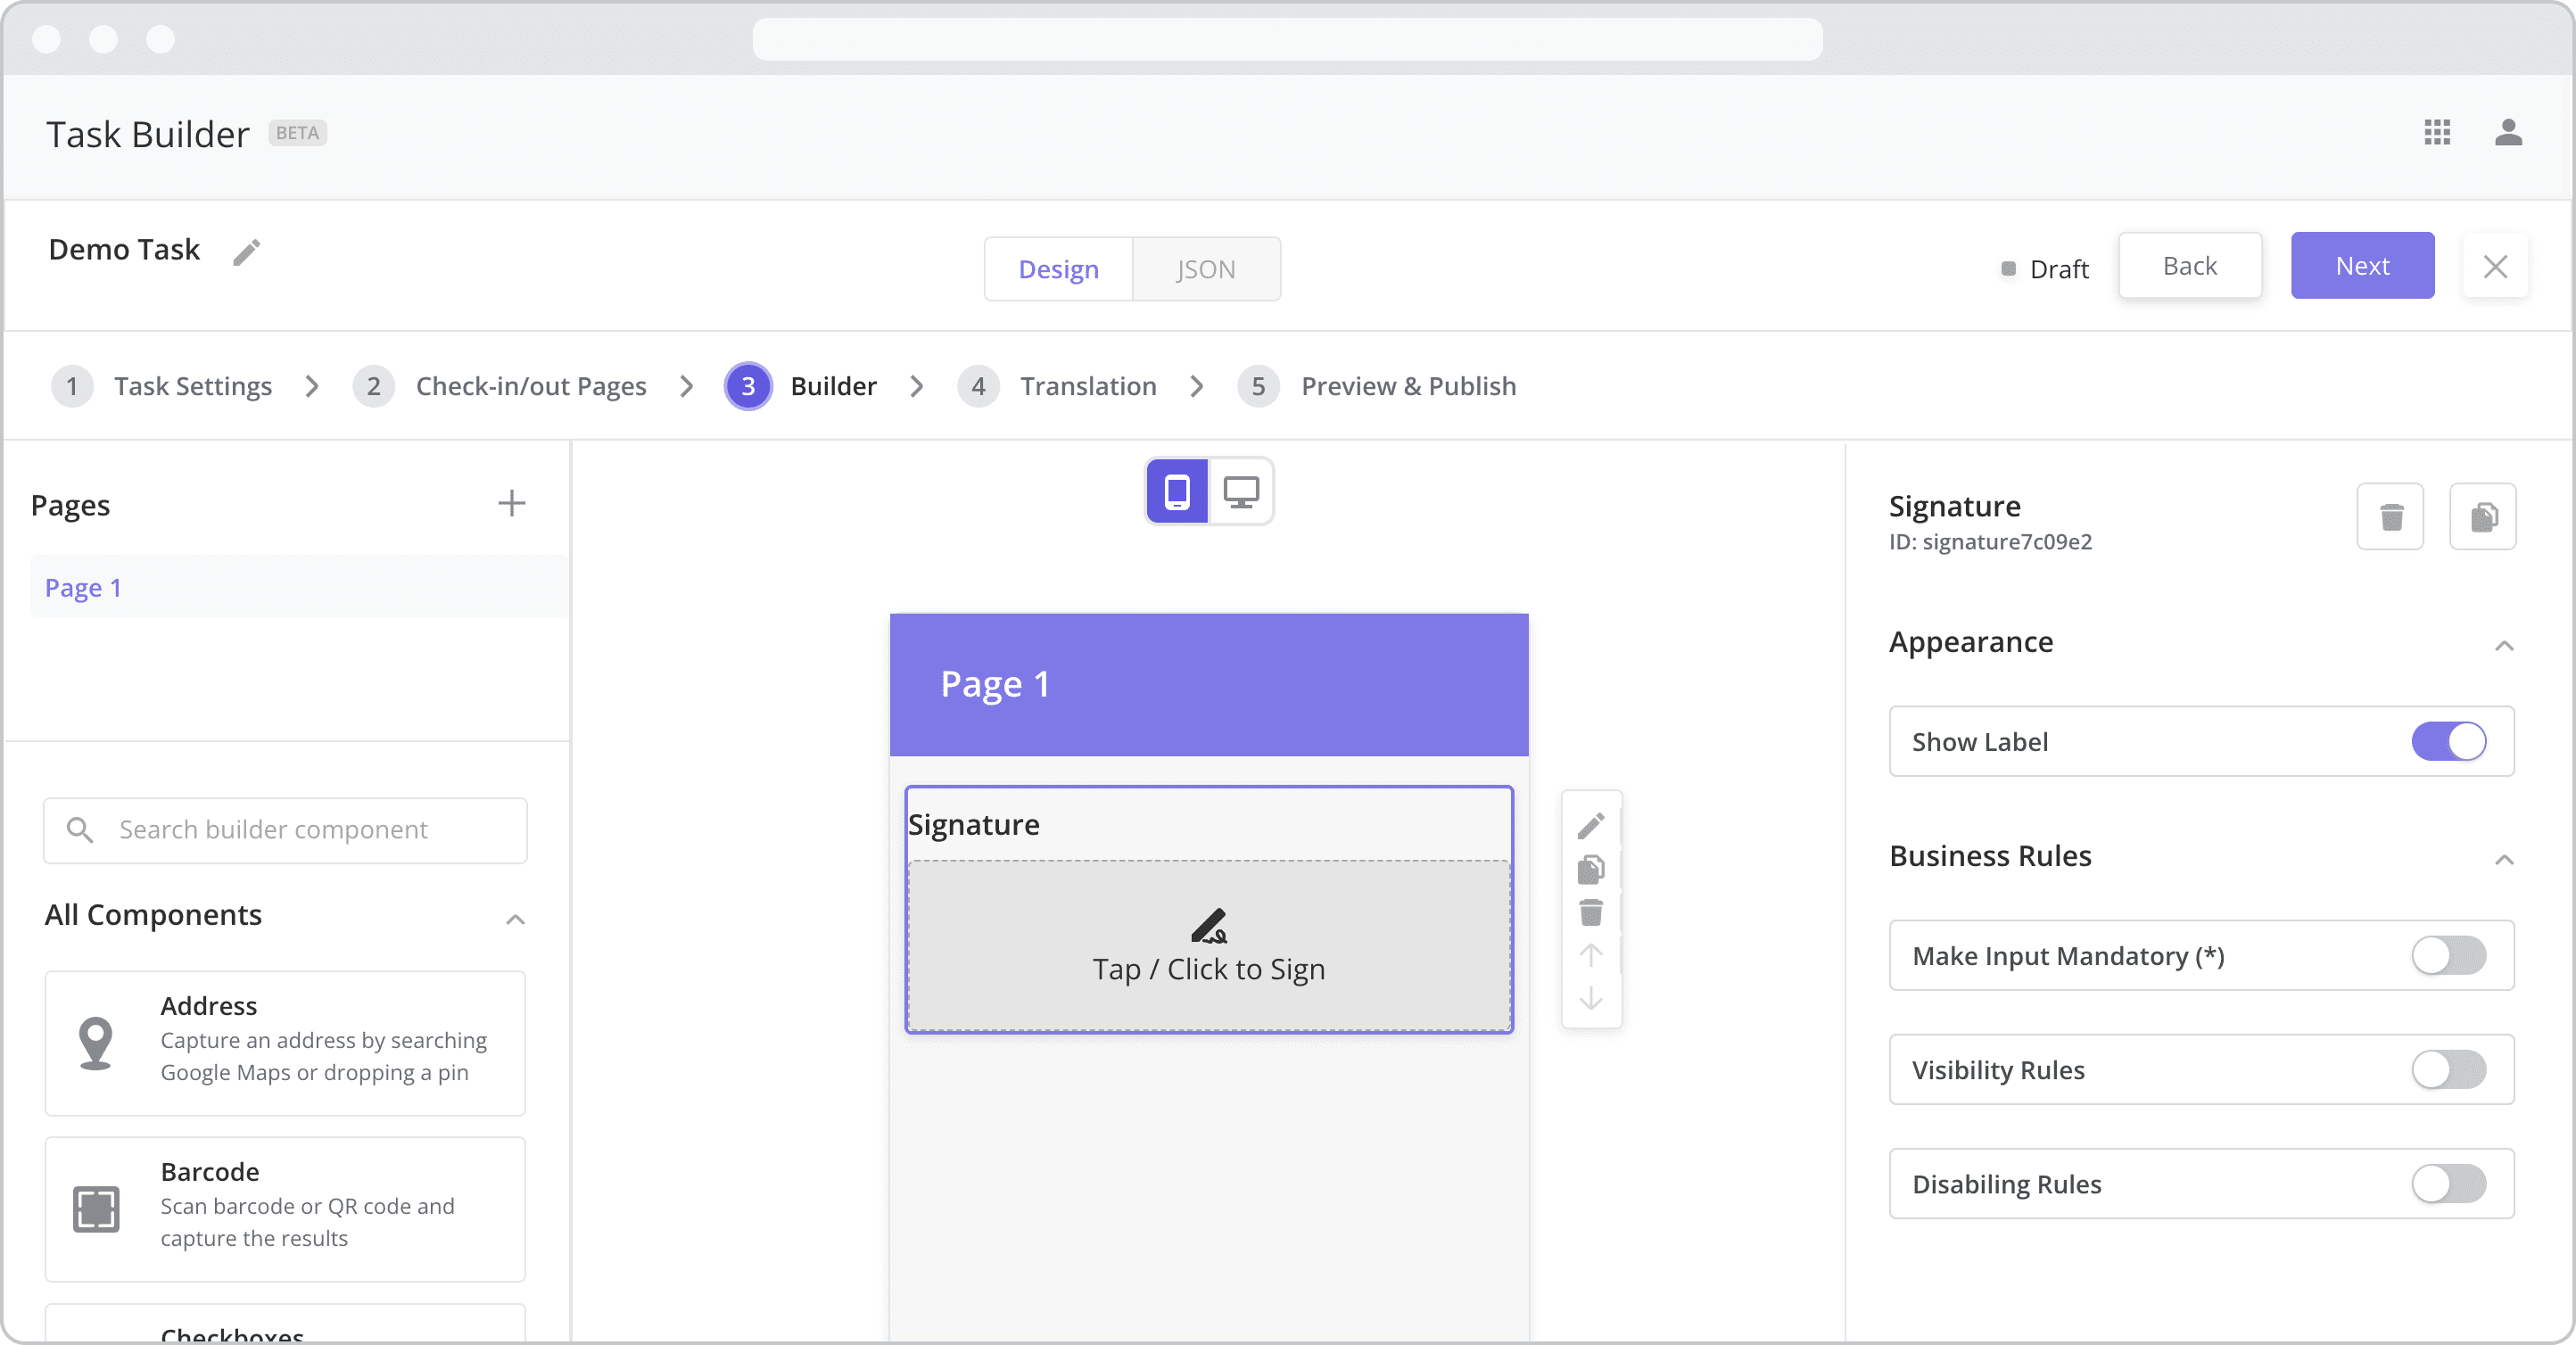
Task: Toggle Show Label switch off
Action: tap(2448, 741)
